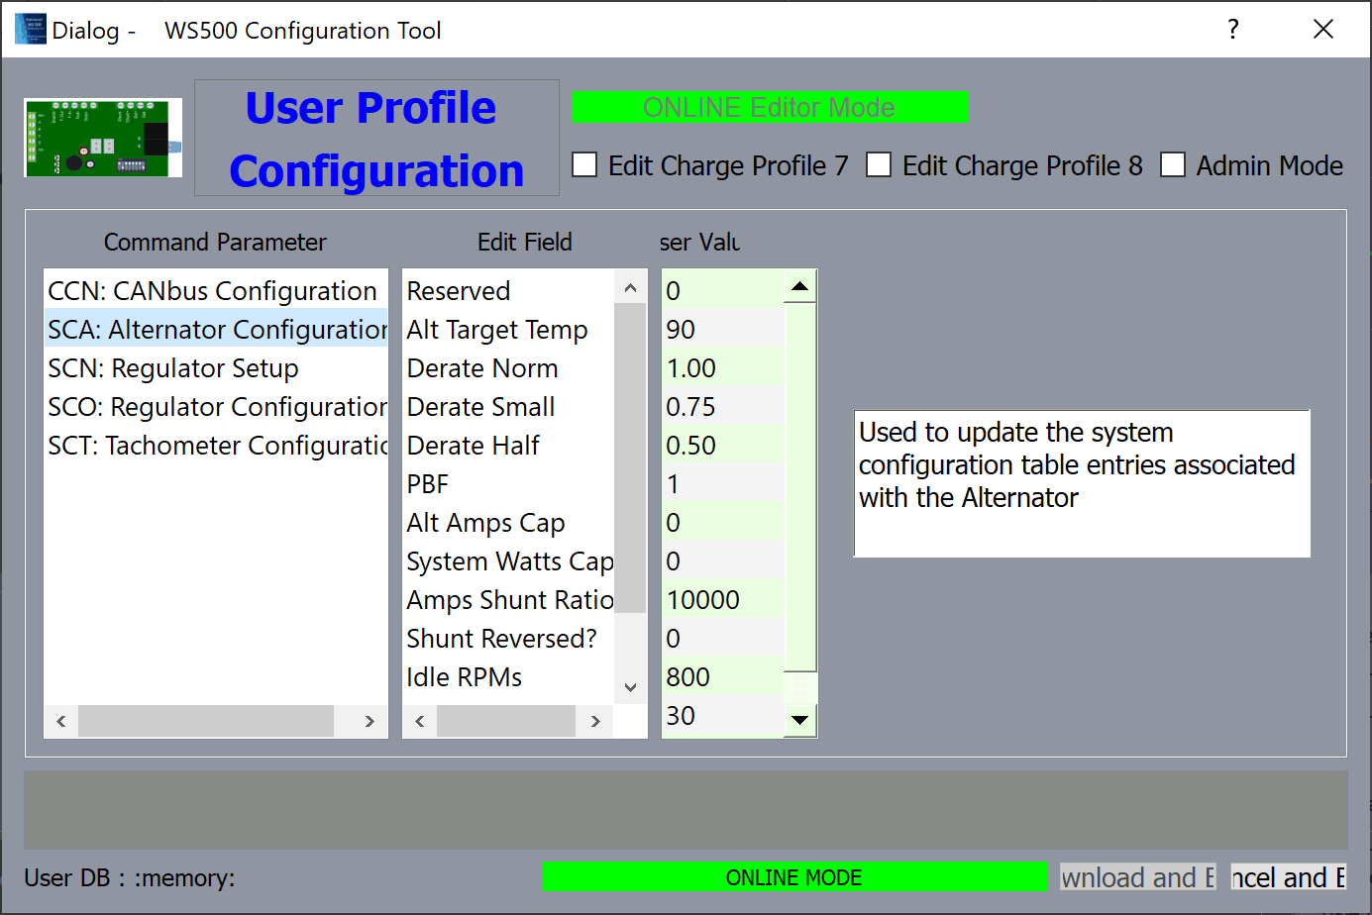Viewport: 1372px width, 915px height.
Task: Click the ONLINE Editor Mode indicator
Action: (x=770, y=107)
